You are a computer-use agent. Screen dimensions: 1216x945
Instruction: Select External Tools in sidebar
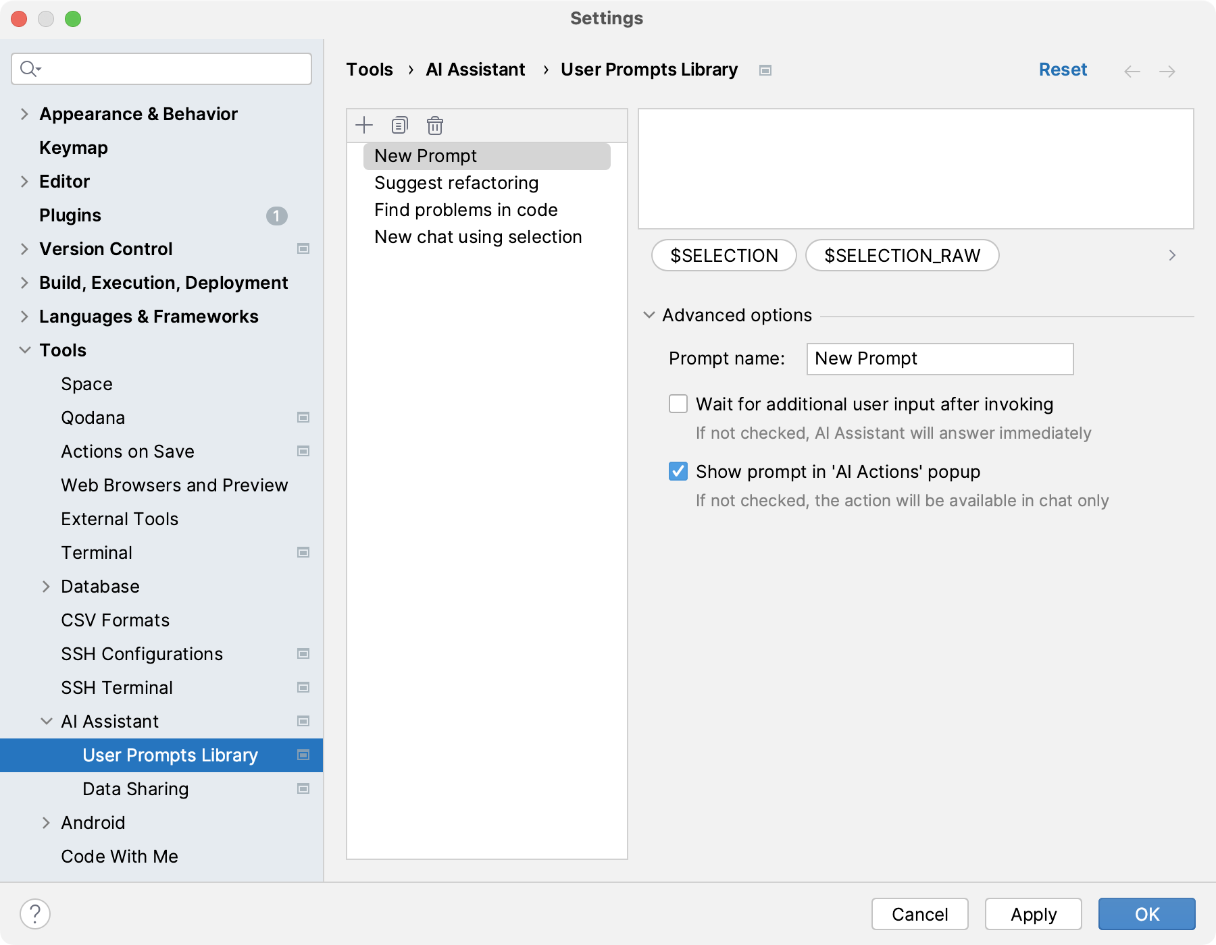coord(120,519)
